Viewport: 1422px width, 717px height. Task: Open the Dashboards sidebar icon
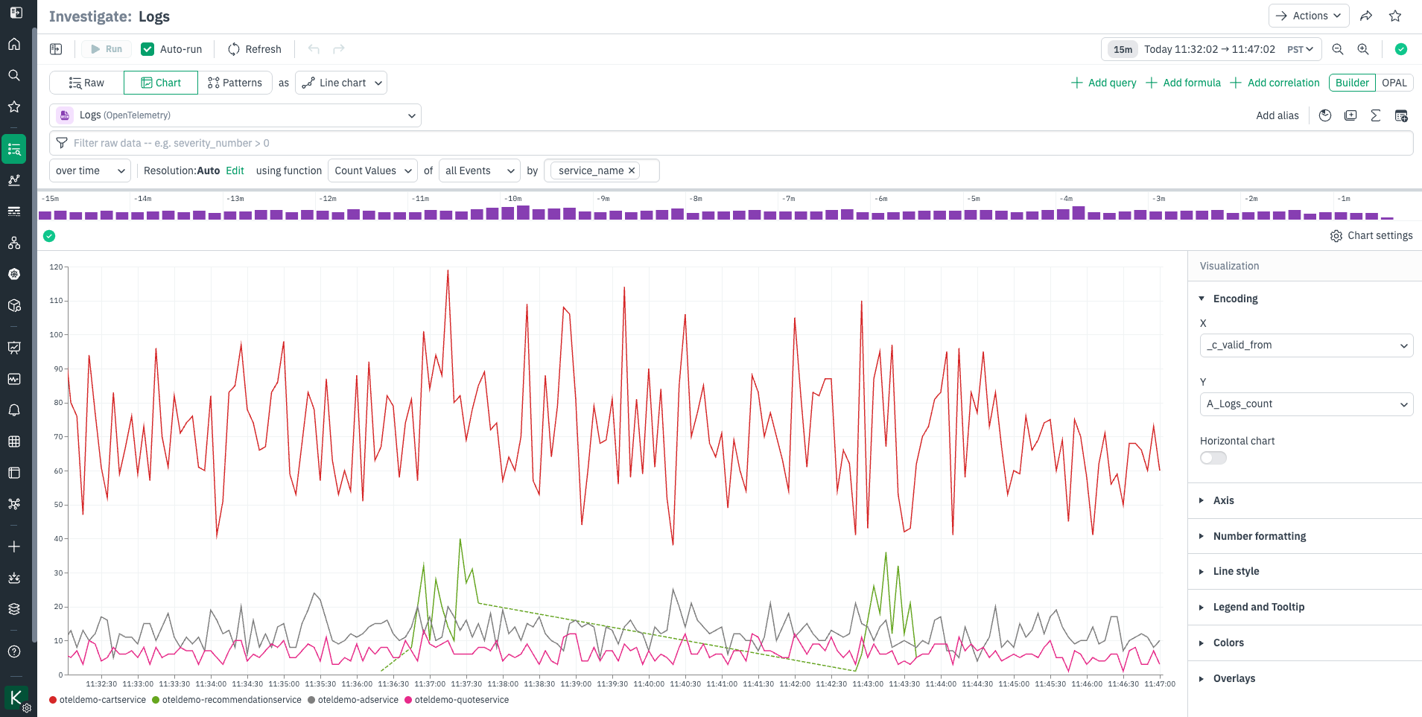tap(14, 348)
